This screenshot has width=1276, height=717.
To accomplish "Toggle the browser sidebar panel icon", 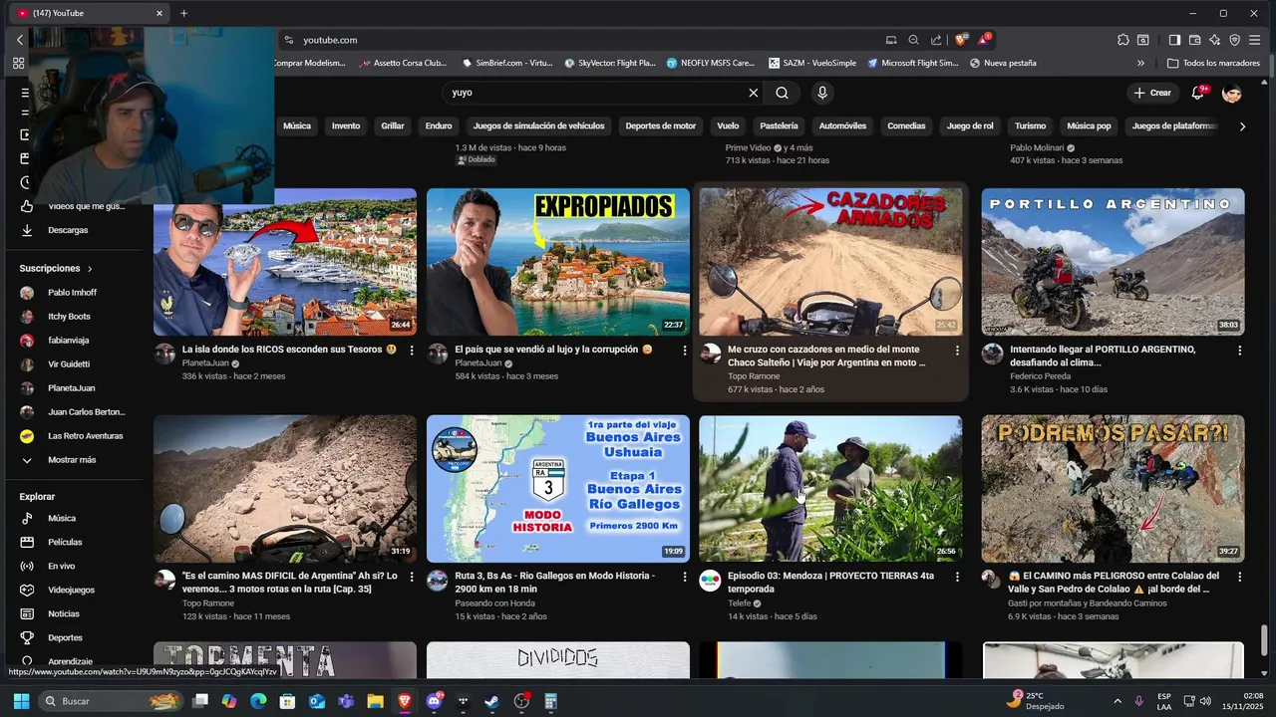I will [1174, 40].
